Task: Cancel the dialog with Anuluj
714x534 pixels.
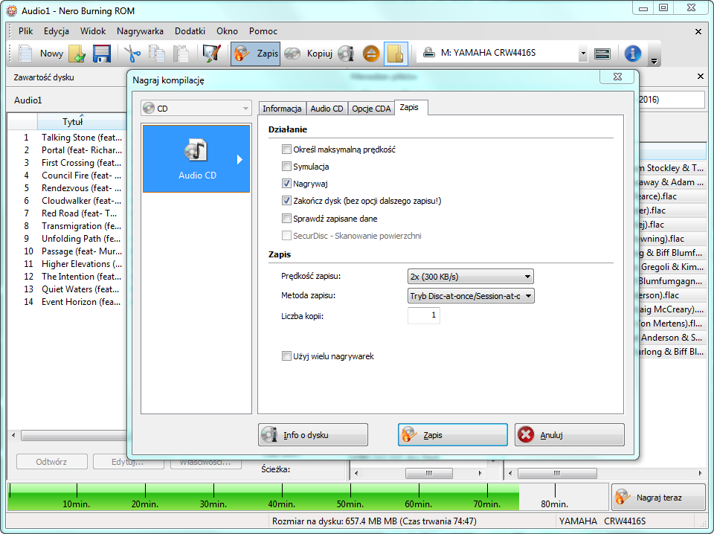Action: point(569,435)
